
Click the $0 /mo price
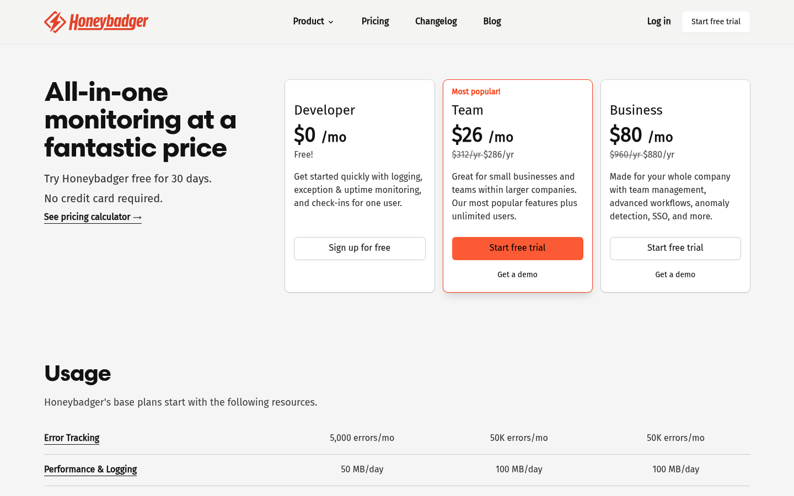320,135
